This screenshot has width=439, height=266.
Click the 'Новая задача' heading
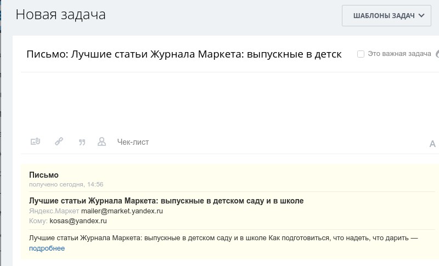point(60,15)
